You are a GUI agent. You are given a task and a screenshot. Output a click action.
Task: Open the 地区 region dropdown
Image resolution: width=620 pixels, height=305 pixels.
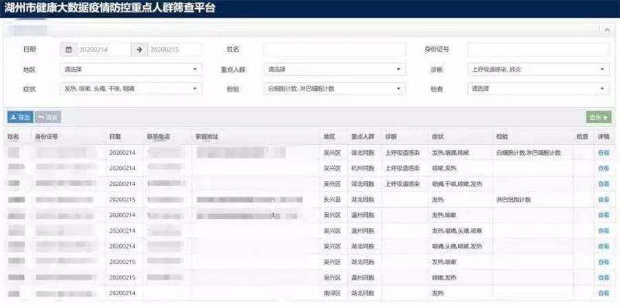131,70
